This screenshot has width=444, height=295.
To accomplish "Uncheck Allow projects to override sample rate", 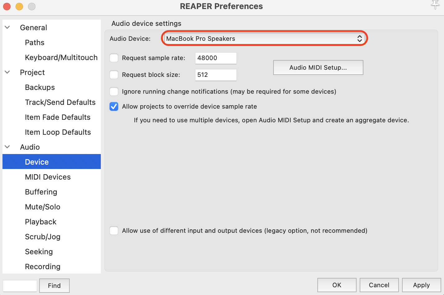I will tap(114, 106).
